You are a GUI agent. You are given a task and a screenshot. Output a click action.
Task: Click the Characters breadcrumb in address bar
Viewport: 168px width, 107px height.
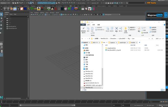pyautogui.click(x=113, y=39)
